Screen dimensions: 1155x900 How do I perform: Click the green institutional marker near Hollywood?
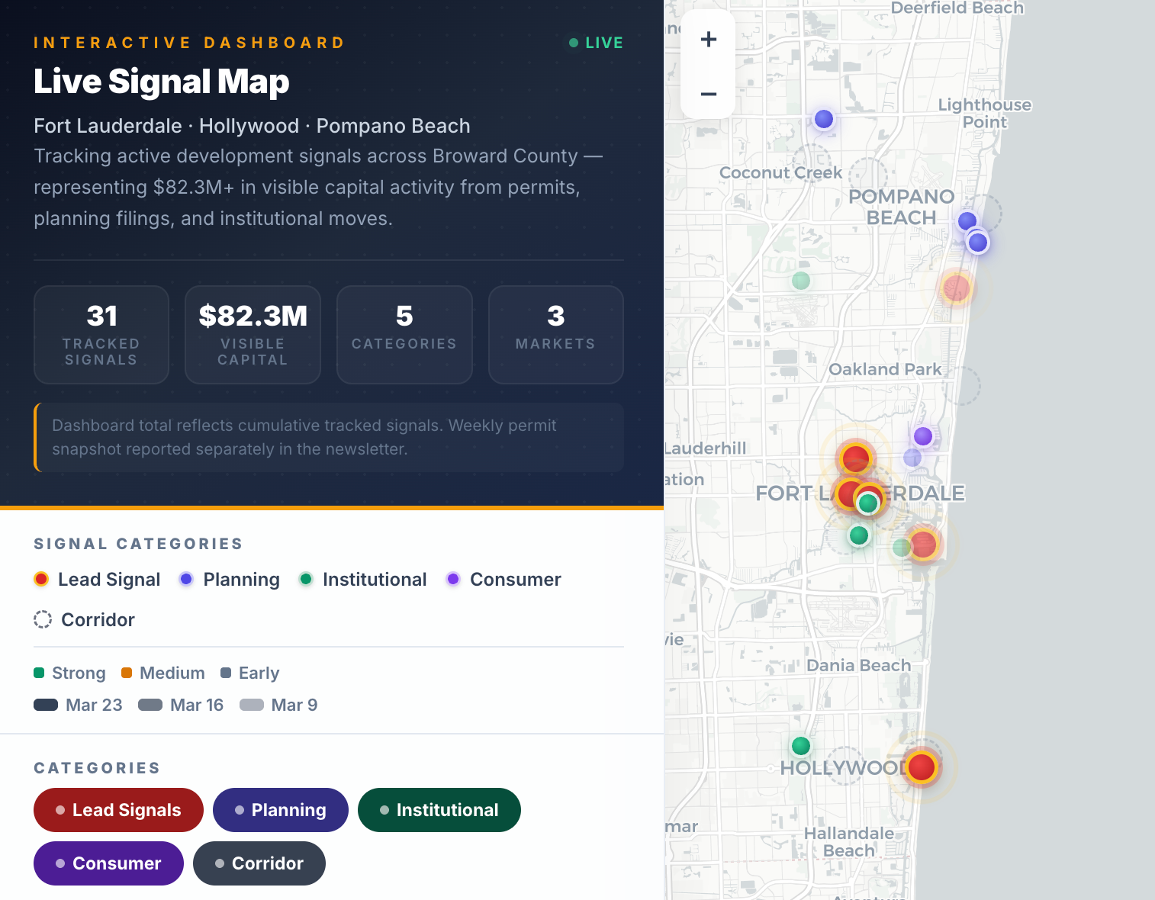tap(801, 745)
